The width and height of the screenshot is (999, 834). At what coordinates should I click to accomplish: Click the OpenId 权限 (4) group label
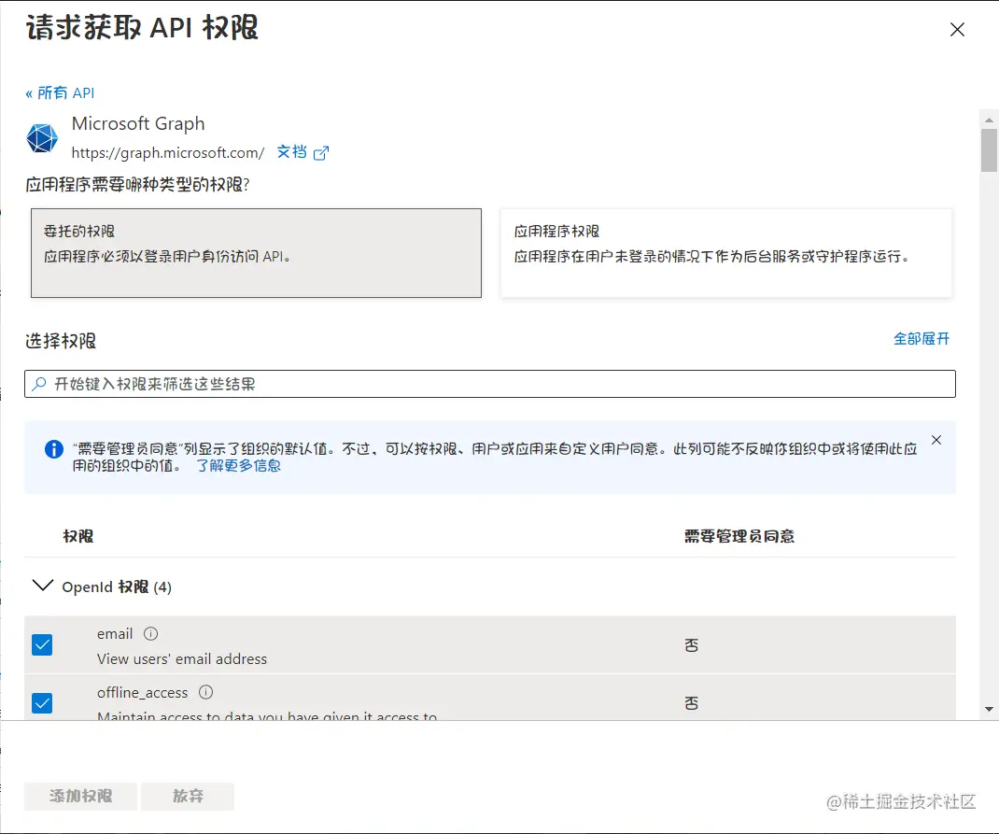[117, 587]
